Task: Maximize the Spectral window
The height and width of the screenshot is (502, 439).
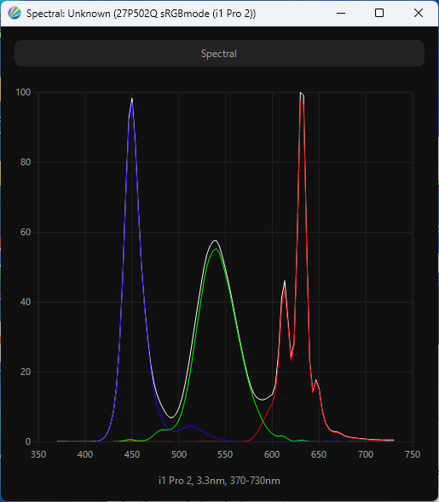Action: pyautogui.click(x=379, y=13)
